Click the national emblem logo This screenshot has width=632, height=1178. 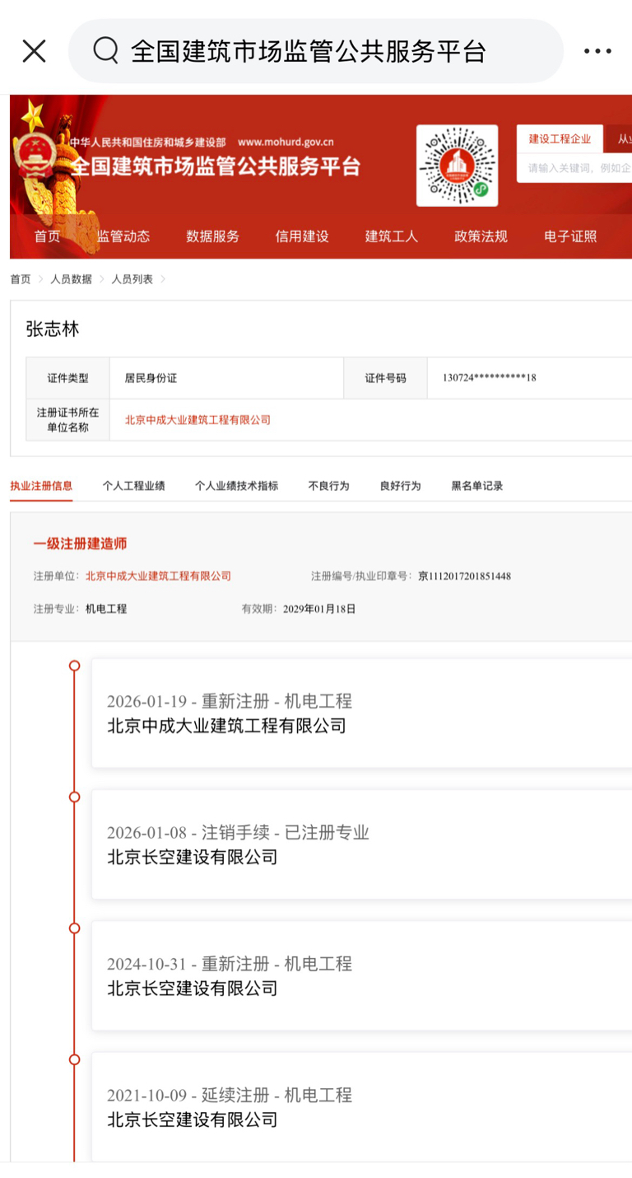click(x=35, y=153)
